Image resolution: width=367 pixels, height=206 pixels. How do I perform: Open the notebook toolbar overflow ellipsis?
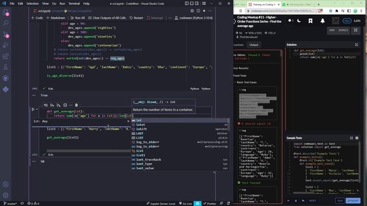tap(170, 18)
